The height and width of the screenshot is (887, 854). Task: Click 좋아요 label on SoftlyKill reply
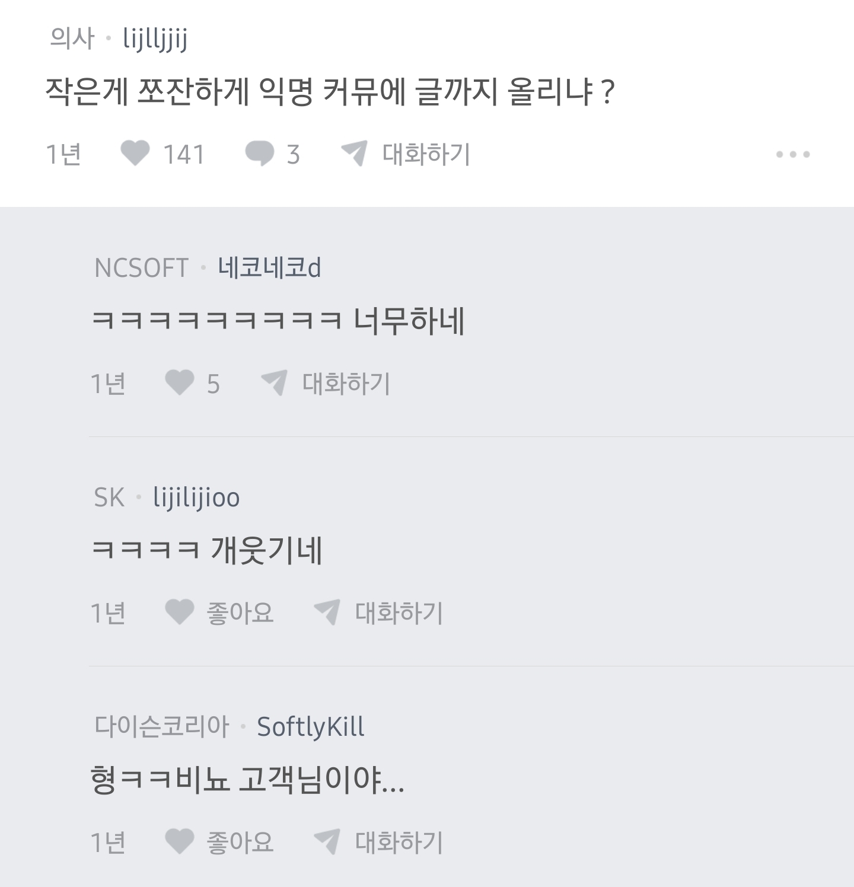(x=240, y=843)
